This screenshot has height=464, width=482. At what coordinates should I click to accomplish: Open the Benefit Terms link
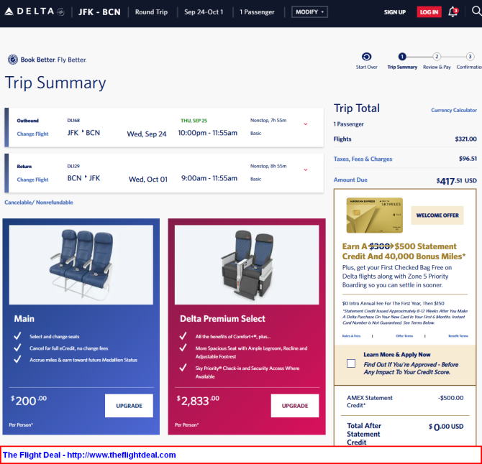[x=458, y=336]
